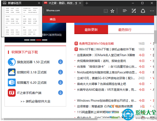Open 旗鱼浏览器 1.50 正式版 link
Image resolution: width=157 pixels, height=121 pixels.
[x=33, y=62]
